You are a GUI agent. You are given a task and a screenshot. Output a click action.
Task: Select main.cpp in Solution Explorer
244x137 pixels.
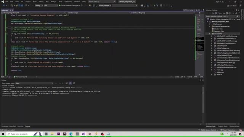coord(220,70)
